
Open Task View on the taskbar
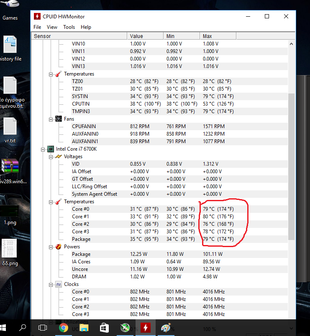42,328
